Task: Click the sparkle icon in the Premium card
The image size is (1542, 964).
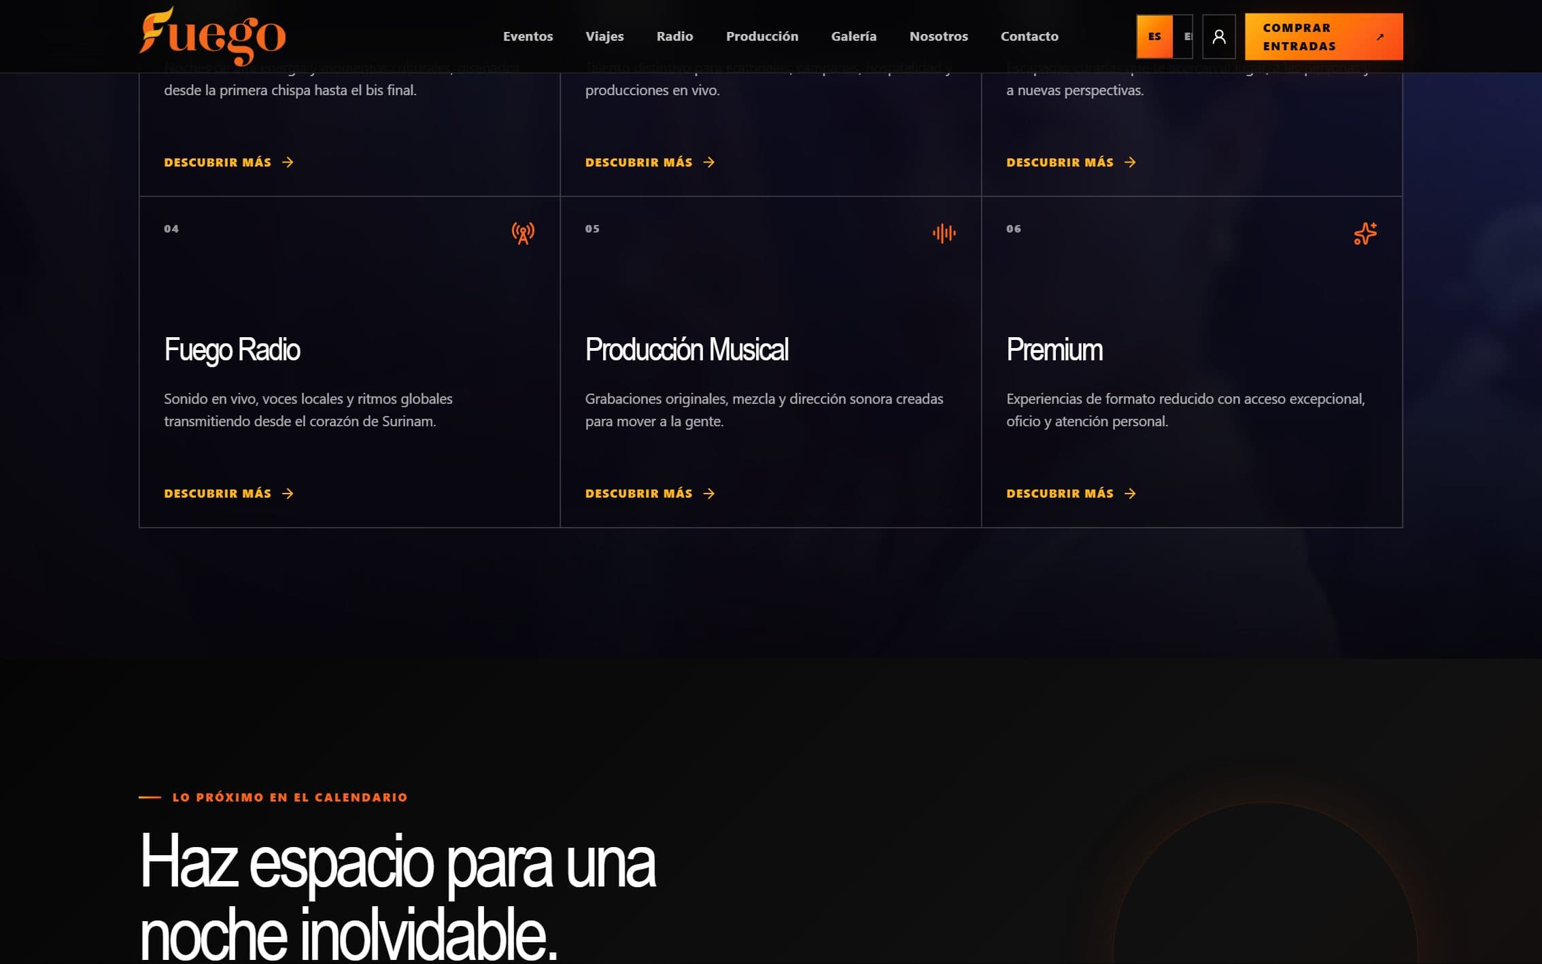Action: click(1365, 233)
